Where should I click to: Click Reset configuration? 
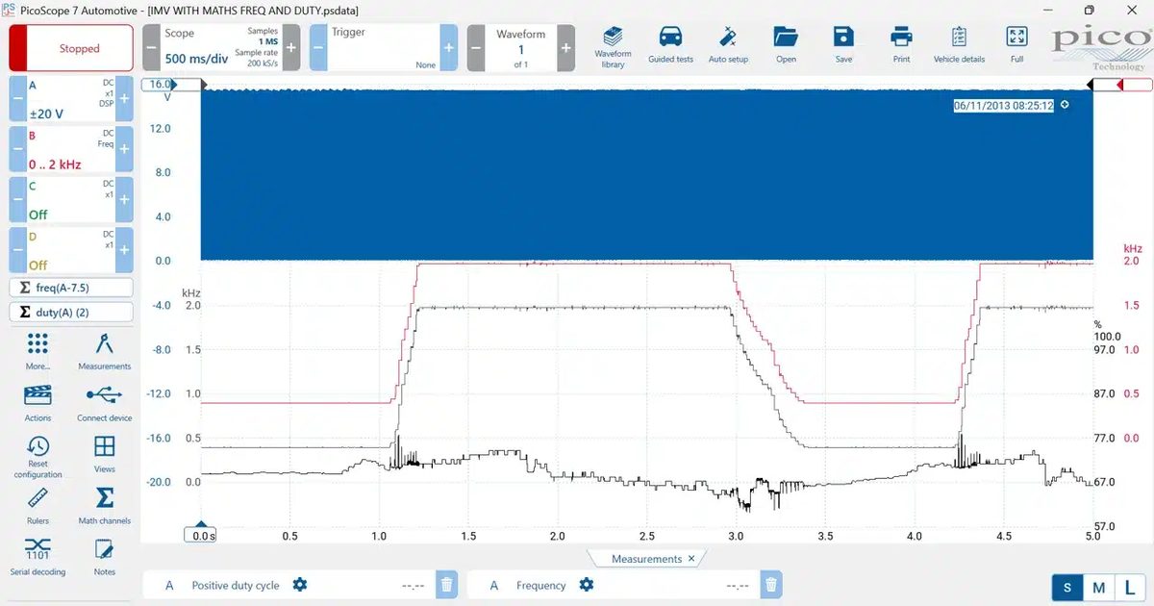(38, 457)
